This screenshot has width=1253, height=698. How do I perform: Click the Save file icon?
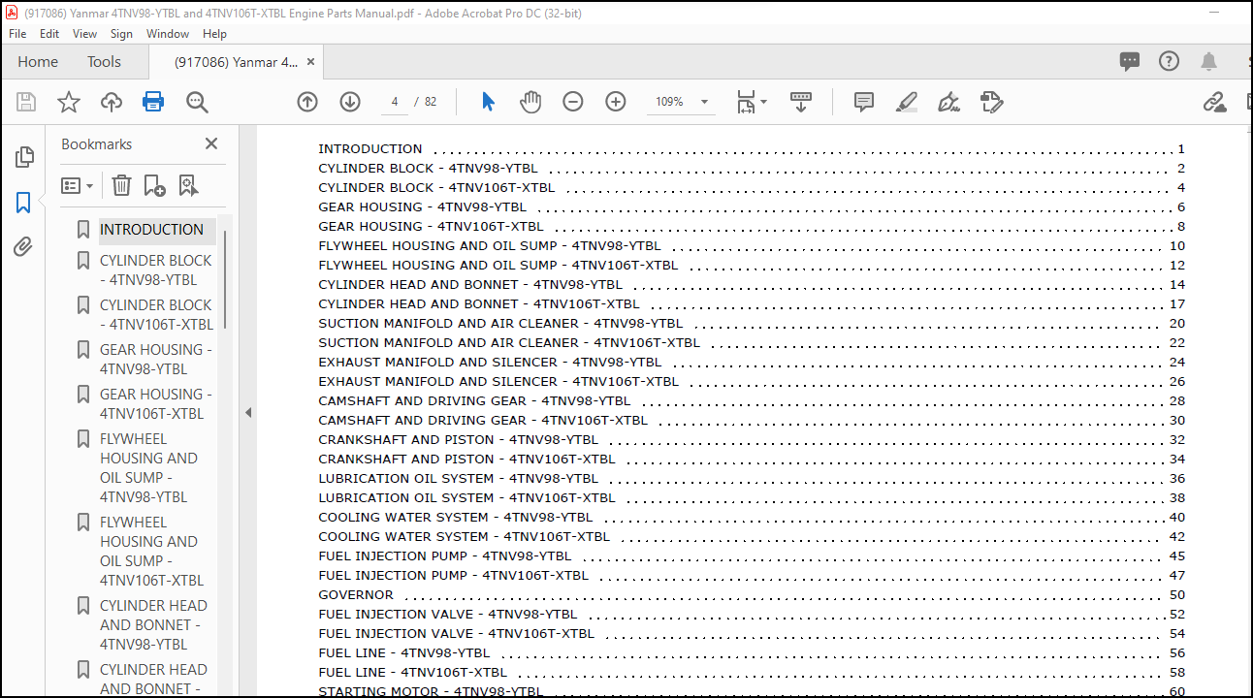tap(26, 102)
